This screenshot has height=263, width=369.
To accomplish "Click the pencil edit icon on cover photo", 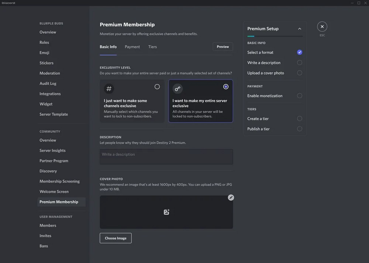I will click(231, 198).
